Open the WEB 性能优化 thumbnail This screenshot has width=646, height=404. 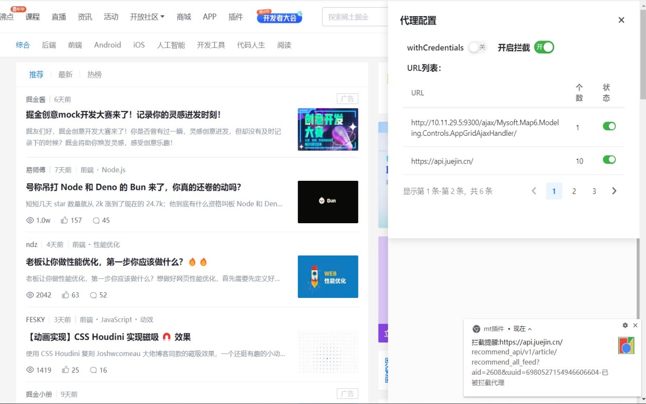pos(328,277)
